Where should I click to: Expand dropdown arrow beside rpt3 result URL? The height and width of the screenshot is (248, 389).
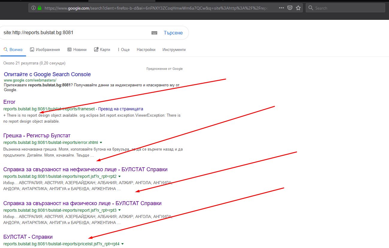point(119,210)
